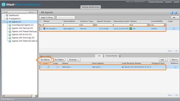This screenshot has width=180, height=101.
Task: Open the help question mark icon
Action: coord(176,13)
